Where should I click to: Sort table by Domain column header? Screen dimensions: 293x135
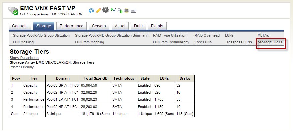pos(63,78)
